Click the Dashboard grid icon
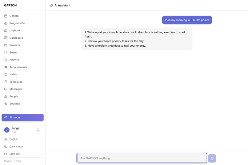248x165 pixels. pos(6,38)
